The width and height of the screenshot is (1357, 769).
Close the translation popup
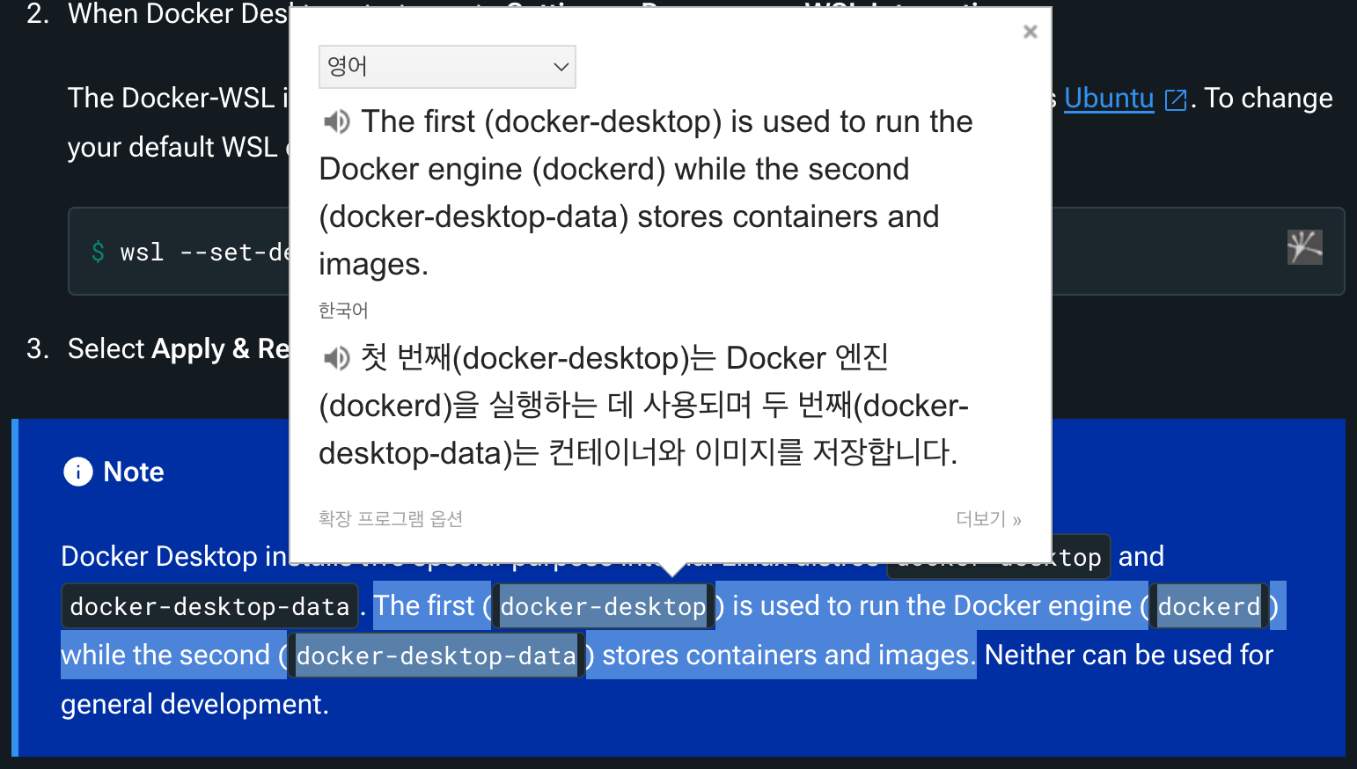coord(1031,32)
